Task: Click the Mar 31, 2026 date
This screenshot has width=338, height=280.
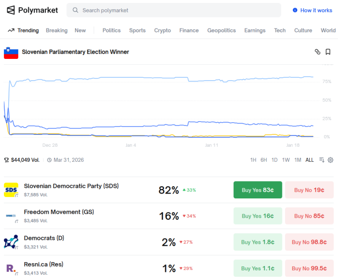Action: [x=69, y=160]
